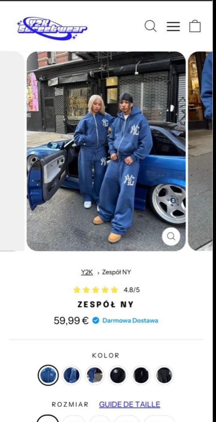Click the five-star rating
Viewport: 216px width, 422px height.
tap(96, 290)
